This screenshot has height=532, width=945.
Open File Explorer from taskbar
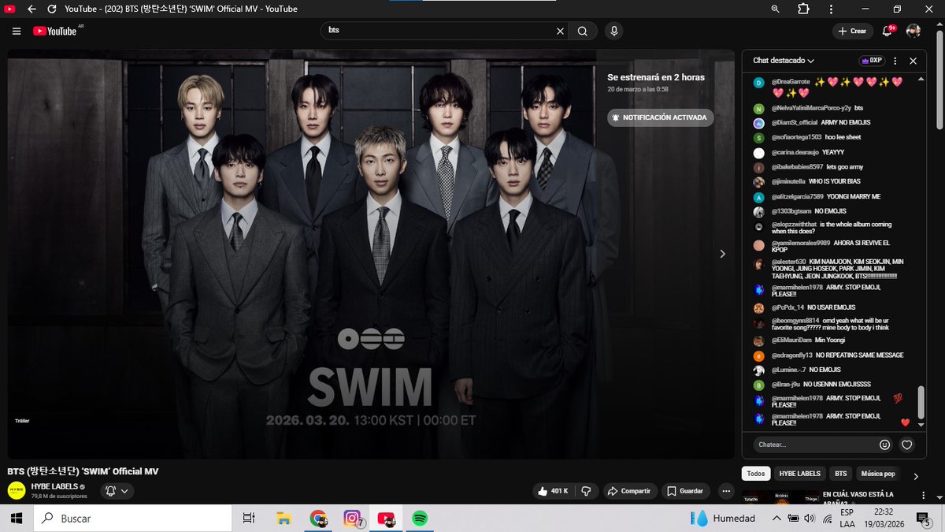(x=284, y=518)
